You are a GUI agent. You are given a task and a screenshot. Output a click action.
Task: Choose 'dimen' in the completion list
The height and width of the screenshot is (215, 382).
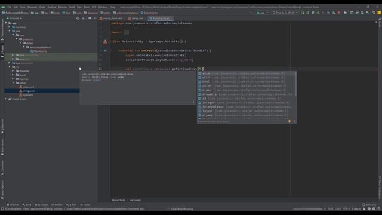click(246, 90)
